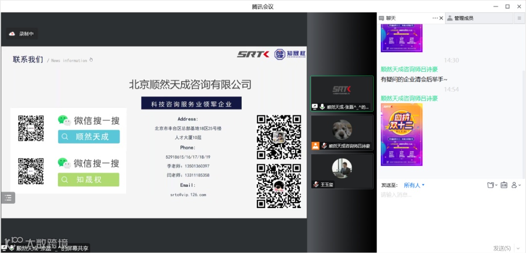Click the 14:30 chat timestamp

[451, 60]
